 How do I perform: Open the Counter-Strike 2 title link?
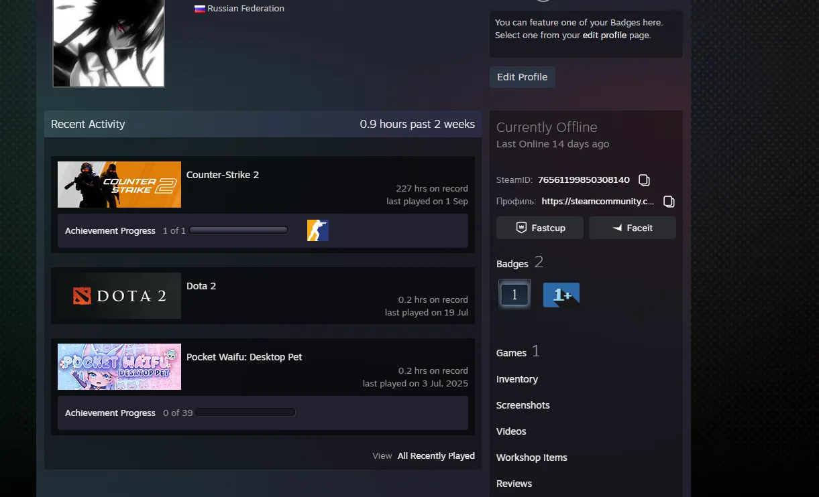(x=223, y=175)
